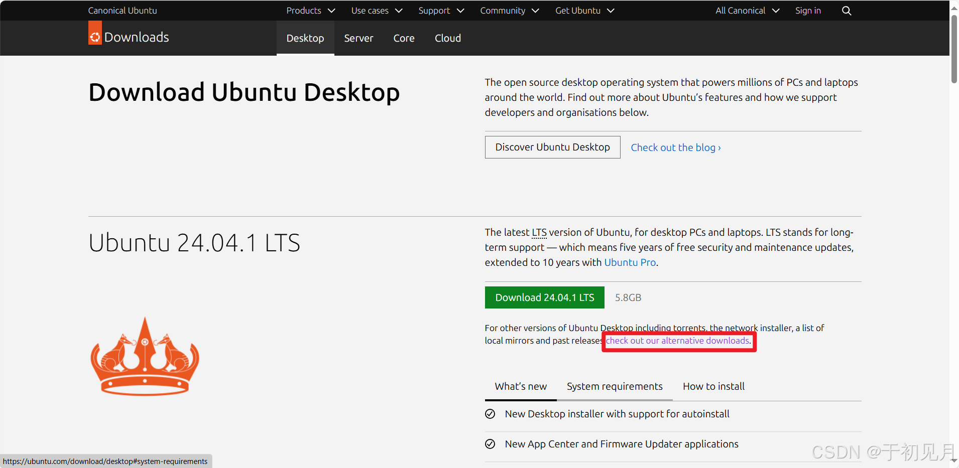
Task: Click the 5.8GB file size text
Action: (628, 297)
